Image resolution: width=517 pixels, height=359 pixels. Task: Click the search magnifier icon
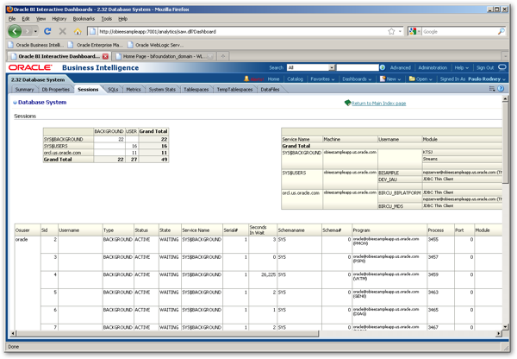coord(501,31)
